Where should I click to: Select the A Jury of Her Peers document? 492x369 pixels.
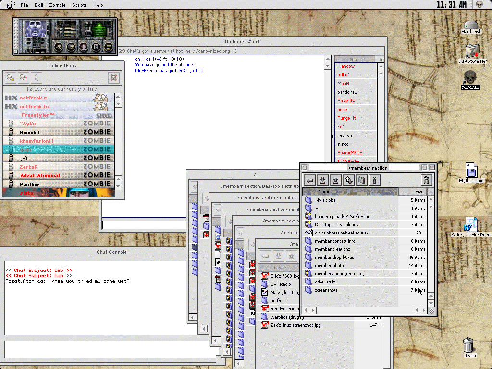[471, 227]
